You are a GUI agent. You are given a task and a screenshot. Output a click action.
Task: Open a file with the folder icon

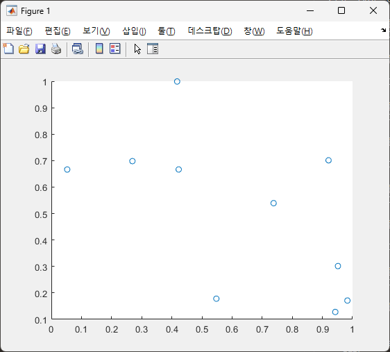(24, 49)
